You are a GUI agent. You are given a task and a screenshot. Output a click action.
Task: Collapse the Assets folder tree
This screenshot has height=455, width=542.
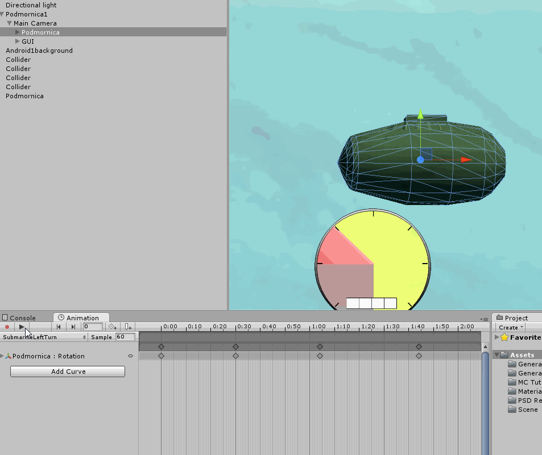(x=497, y=355)
